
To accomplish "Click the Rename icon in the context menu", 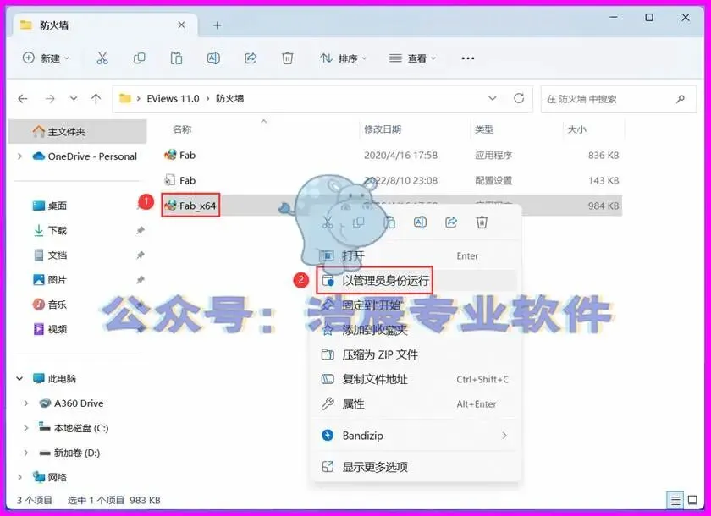I will [420, 222].
